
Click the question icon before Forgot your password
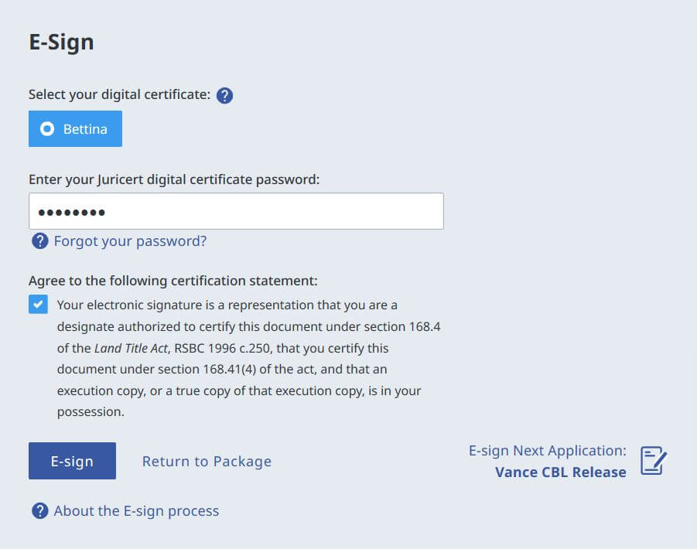(x=40, y=241)
